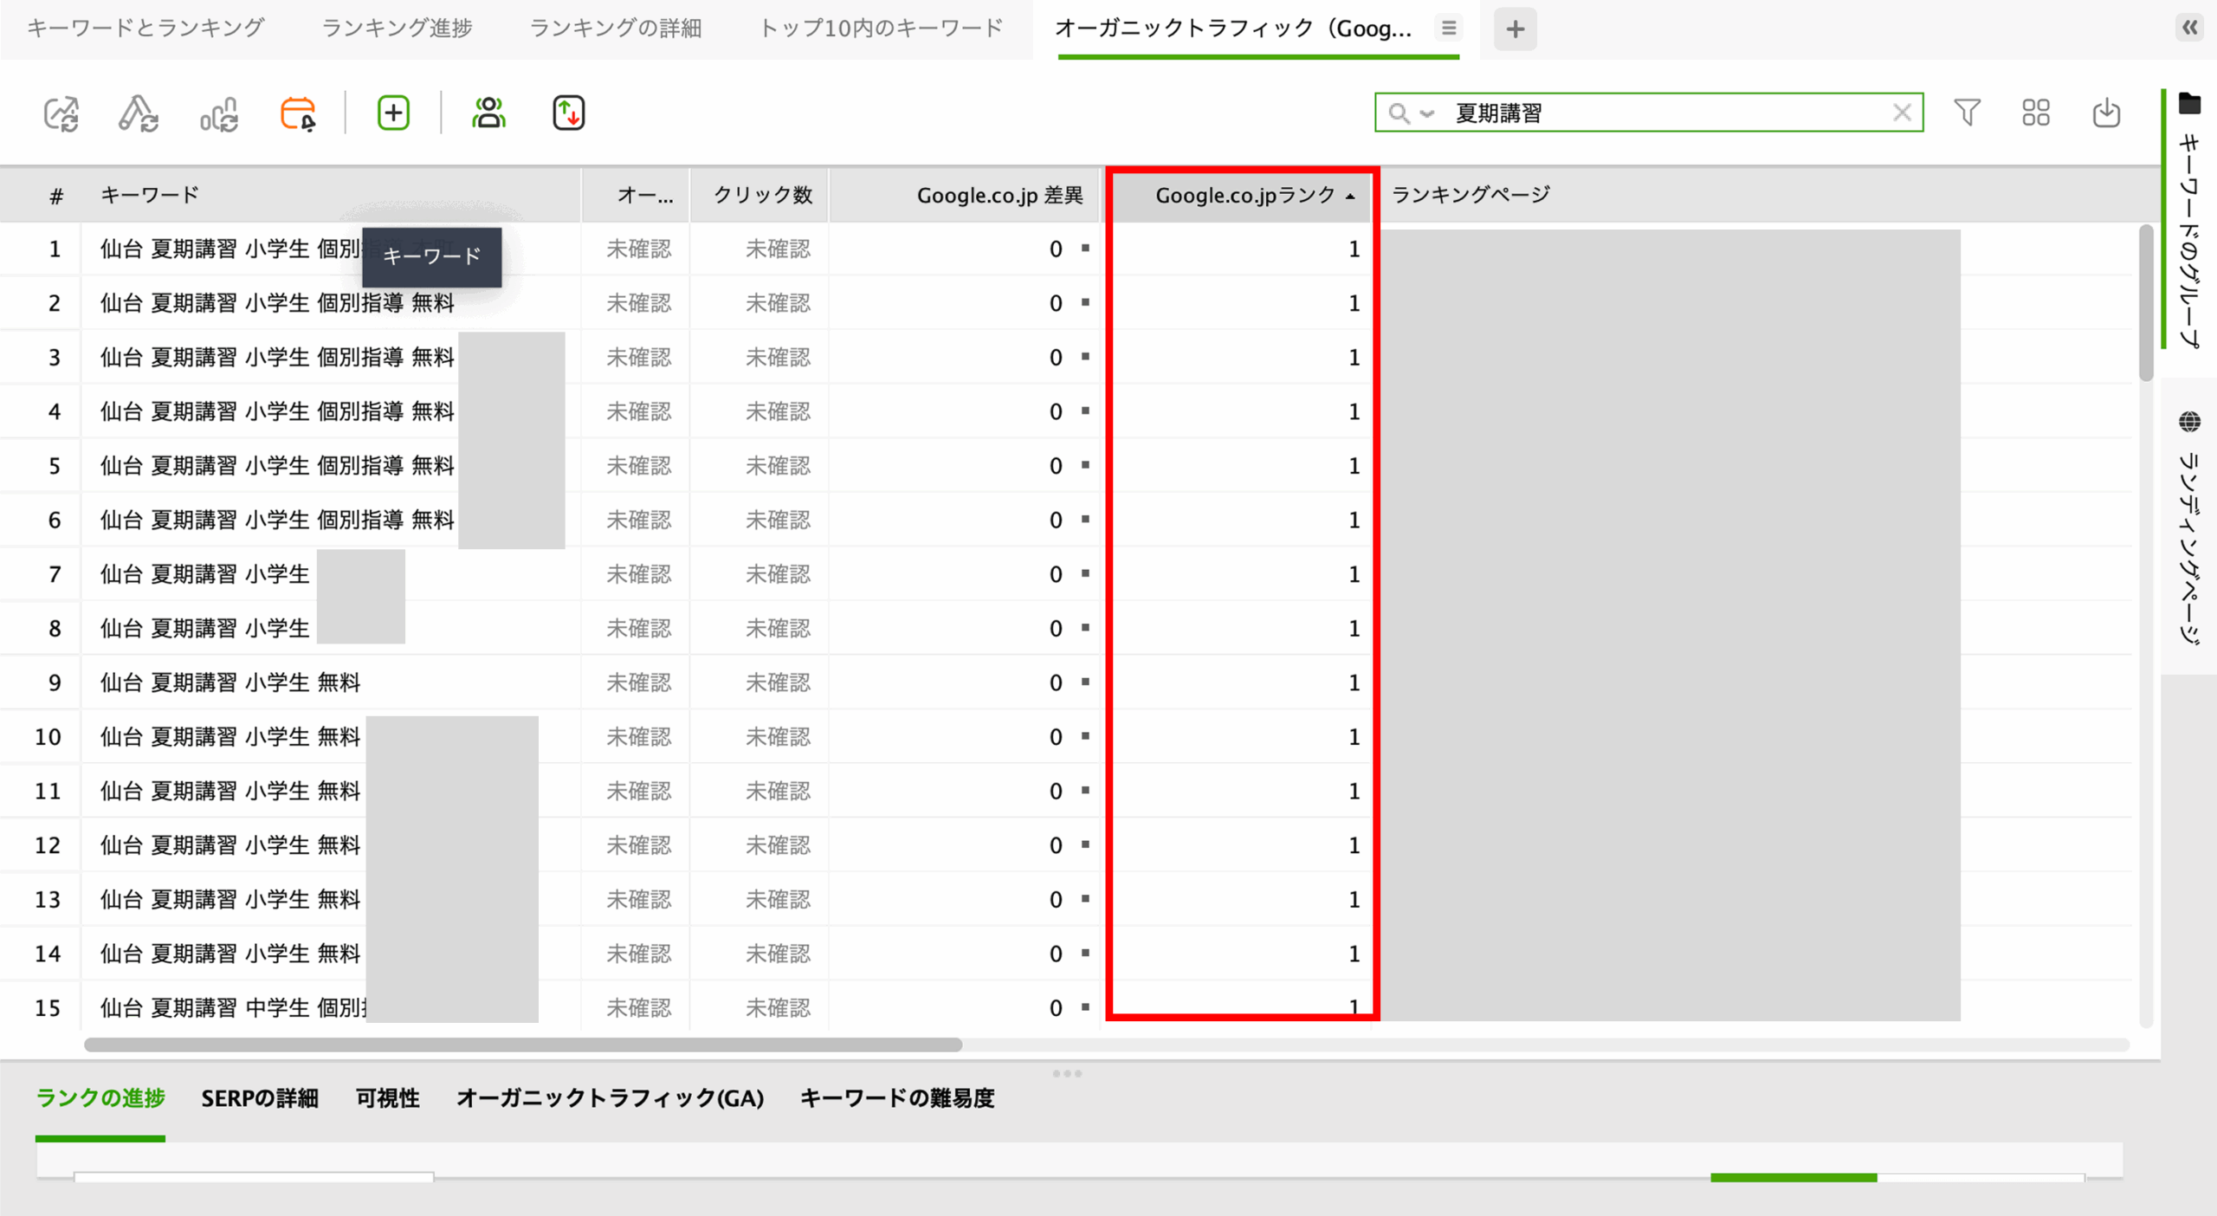Click the download/export icon on the right
2217x1216 pixels.
pos(2106,113)
